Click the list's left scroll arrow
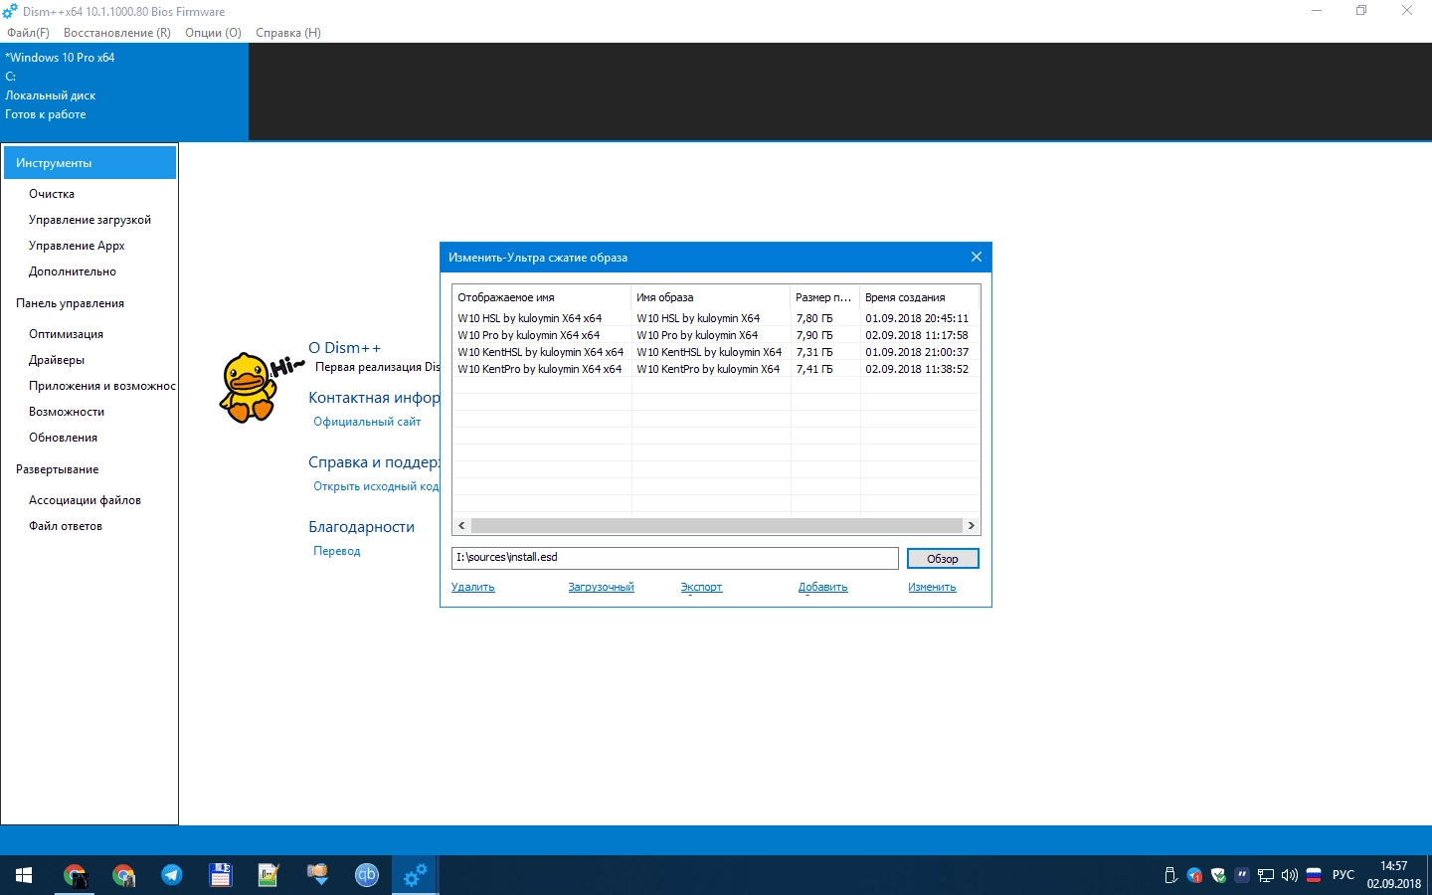The image size is (1432, 895). click(461, 525)
